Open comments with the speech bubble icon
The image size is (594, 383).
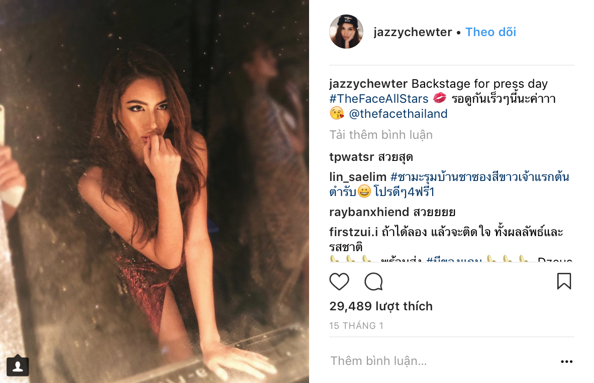(x=373, y=282)
